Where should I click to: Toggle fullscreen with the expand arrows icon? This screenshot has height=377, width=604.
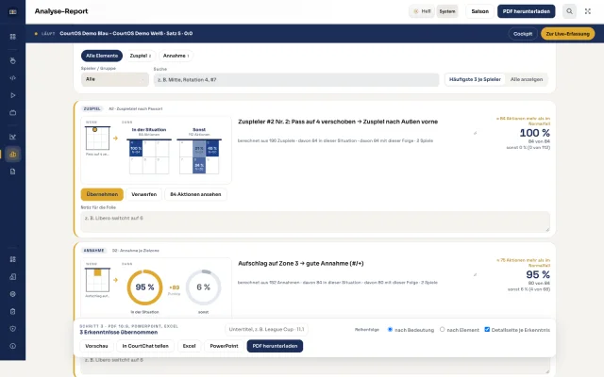[x=587, y=11]
